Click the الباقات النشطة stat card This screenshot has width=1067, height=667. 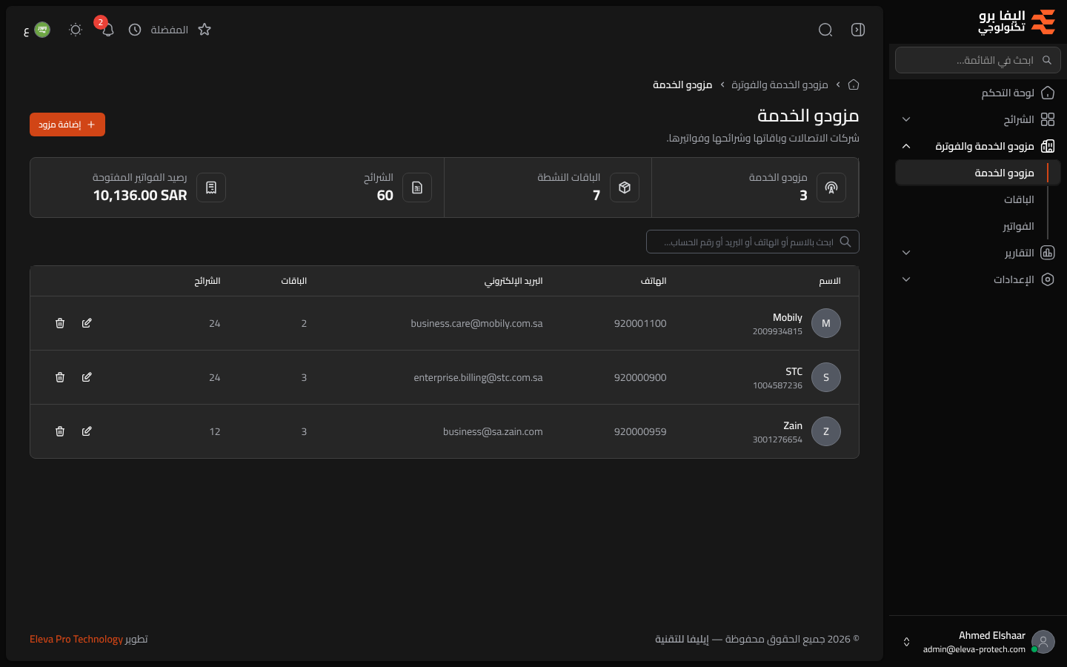548,188
